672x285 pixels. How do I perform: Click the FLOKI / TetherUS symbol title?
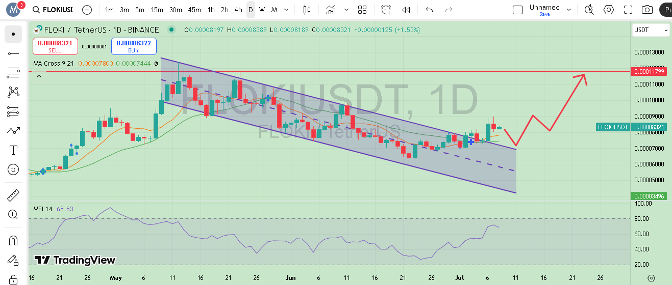coord(102,30)
